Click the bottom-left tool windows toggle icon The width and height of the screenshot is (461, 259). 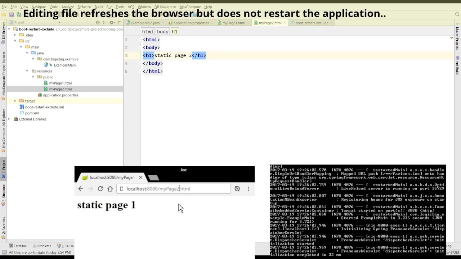tap(4, 253)
